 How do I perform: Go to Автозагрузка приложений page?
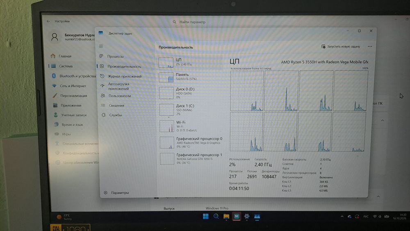pyautogui.click(x=118, y=86)
